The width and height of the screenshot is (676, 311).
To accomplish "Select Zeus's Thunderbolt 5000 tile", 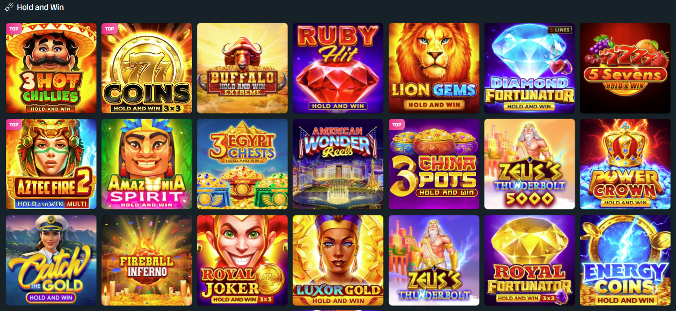I will (530, 164).
